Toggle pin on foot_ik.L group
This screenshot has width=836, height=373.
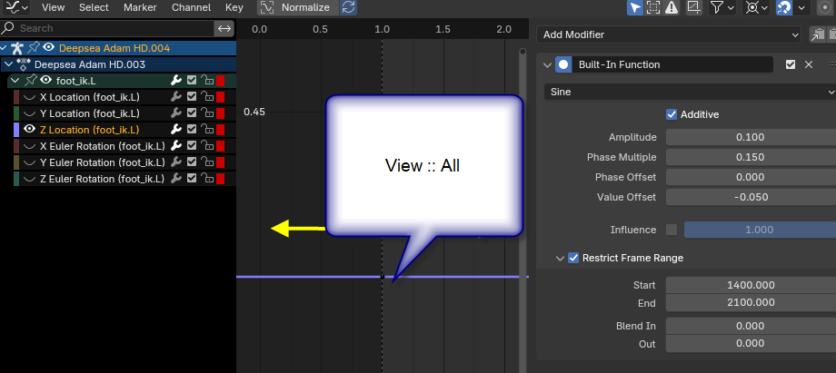click(30, 81)
